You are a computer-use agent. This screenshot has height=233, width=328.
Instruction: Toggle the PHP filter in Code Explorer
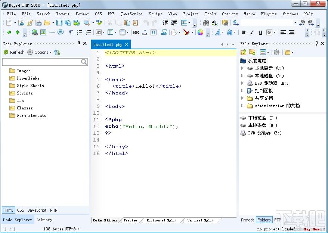click(53, 210)
